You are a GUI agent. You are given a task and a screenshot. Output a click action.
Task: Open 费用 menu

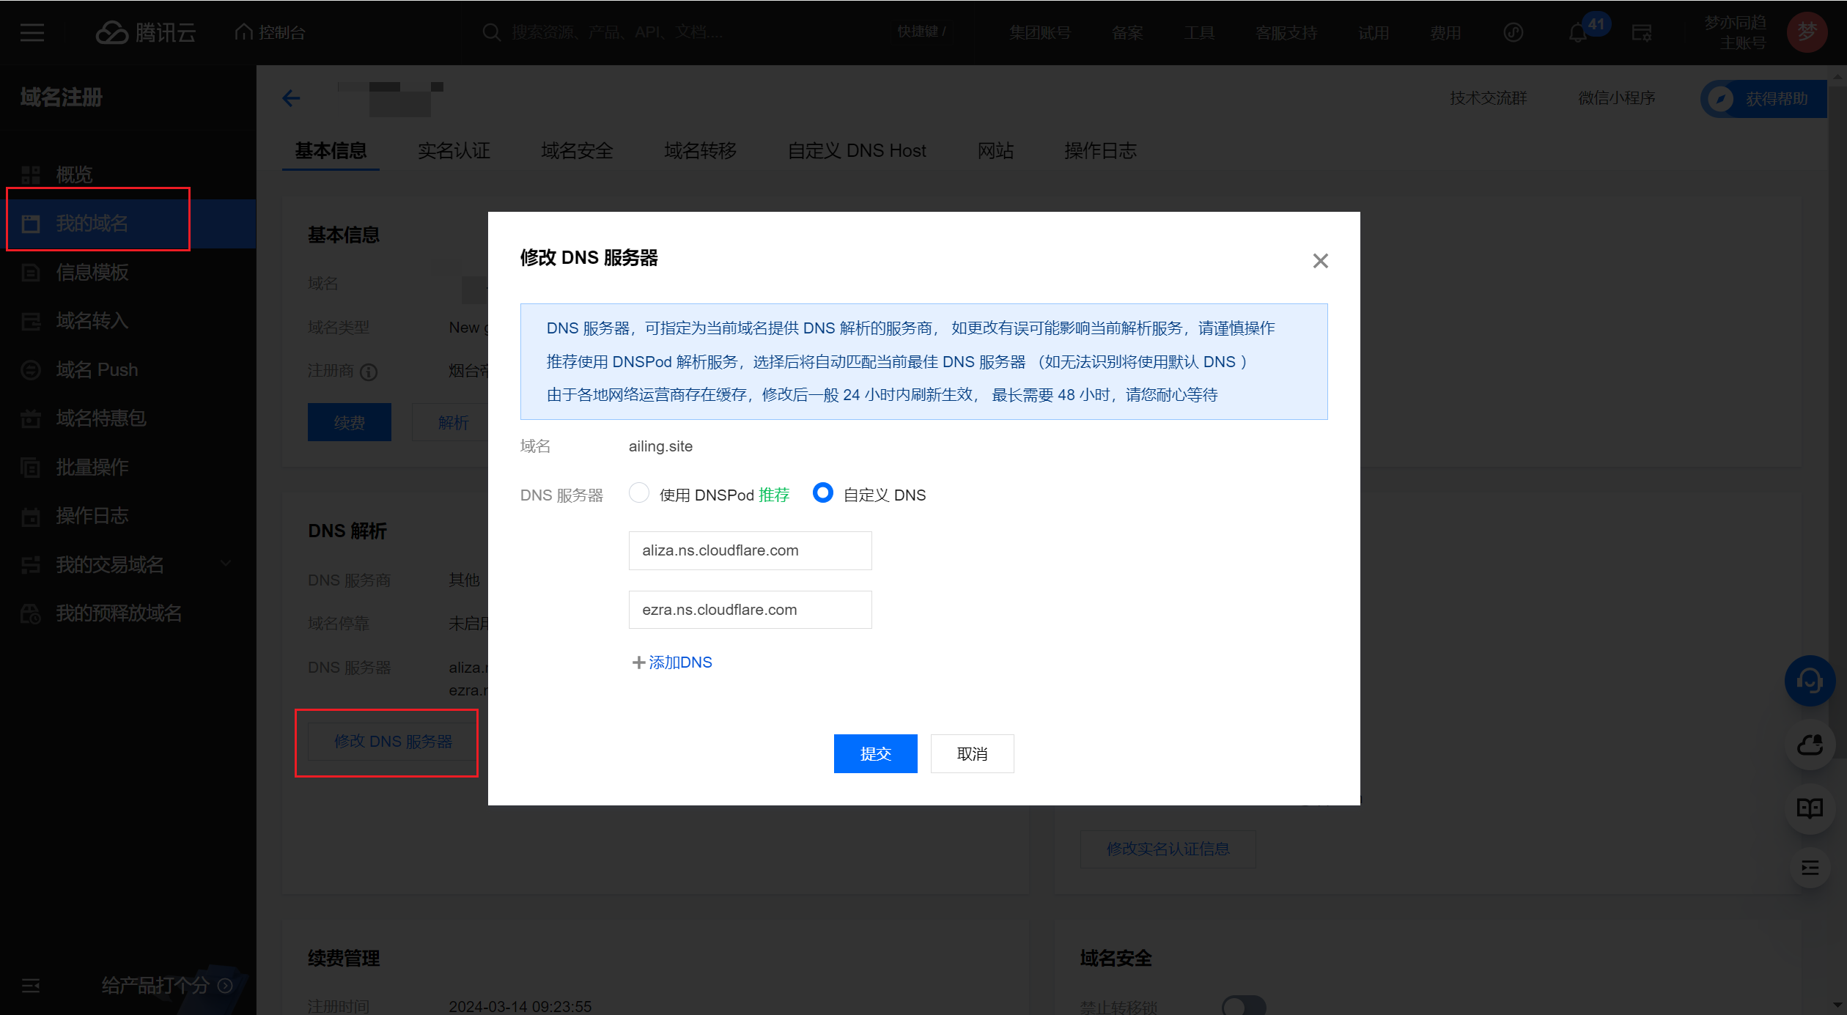coord(1445,33)
